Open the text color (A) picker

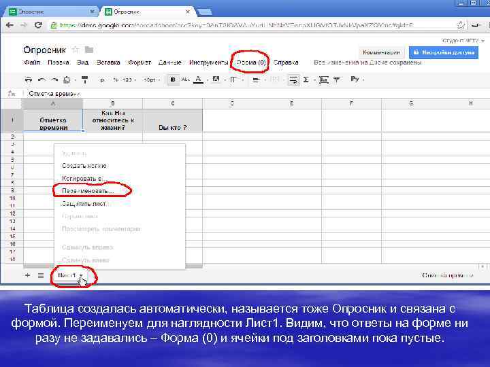198,80
